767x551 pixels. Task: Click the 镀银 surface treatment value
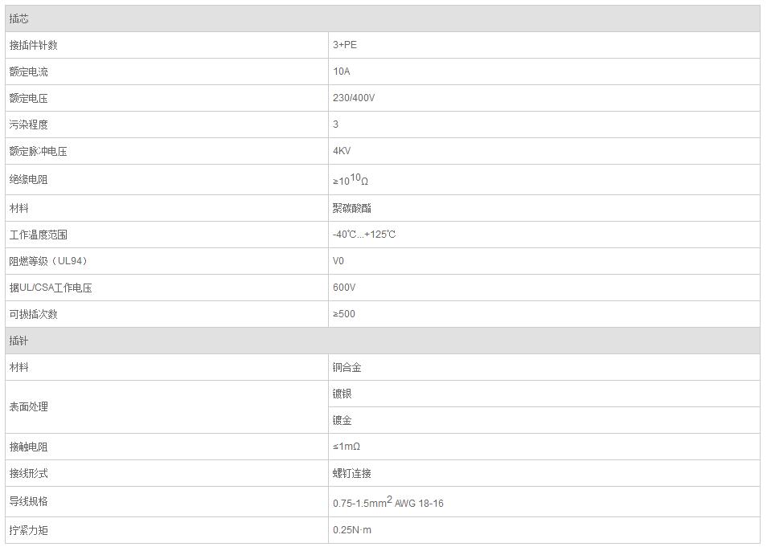(342, 394)
